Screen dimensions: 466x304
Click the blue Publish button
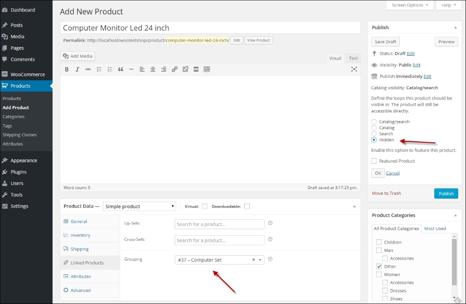[446, 193]
